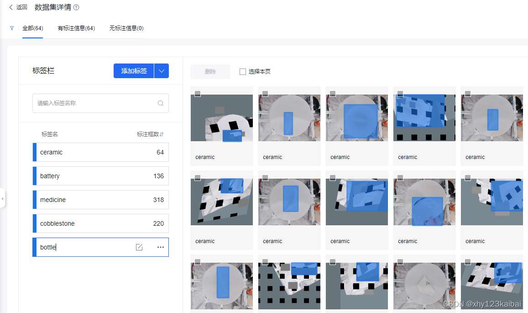Open first thumbnail in row two
This screenshot has height=313, width=528.
click(222, 202)
